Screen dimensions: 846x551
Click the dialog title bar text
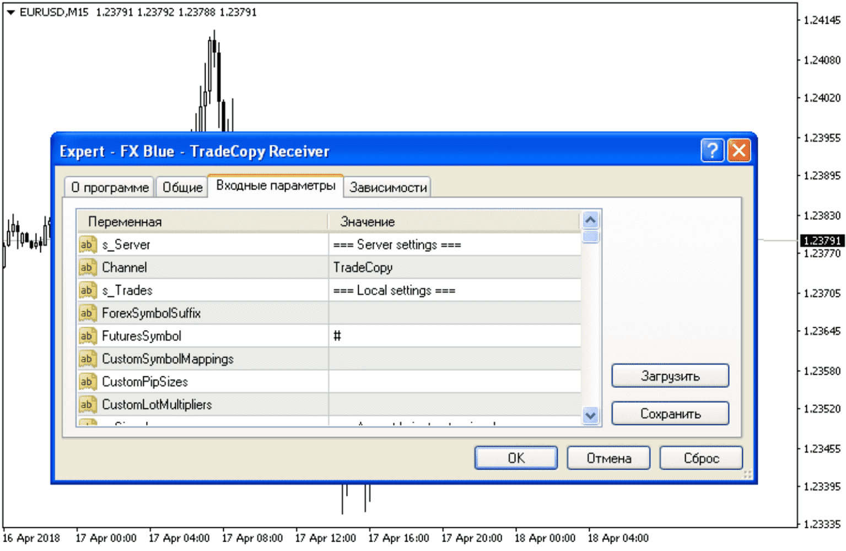194,152
